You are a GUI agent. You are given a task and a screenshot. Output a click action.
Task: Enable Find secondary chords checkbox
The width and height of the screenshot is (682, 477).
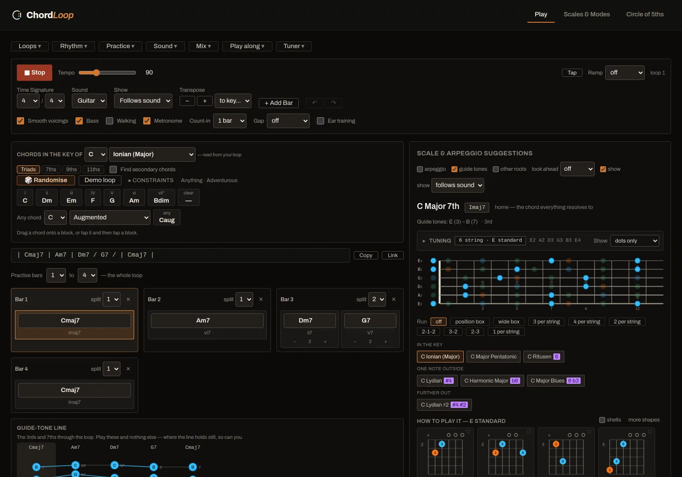tap(113, 169)
